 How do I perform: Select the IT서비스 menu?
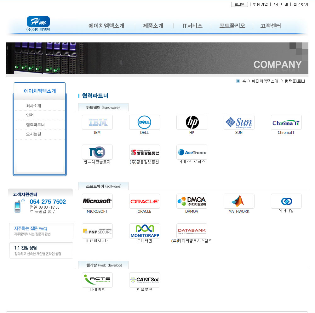[192, 26]
